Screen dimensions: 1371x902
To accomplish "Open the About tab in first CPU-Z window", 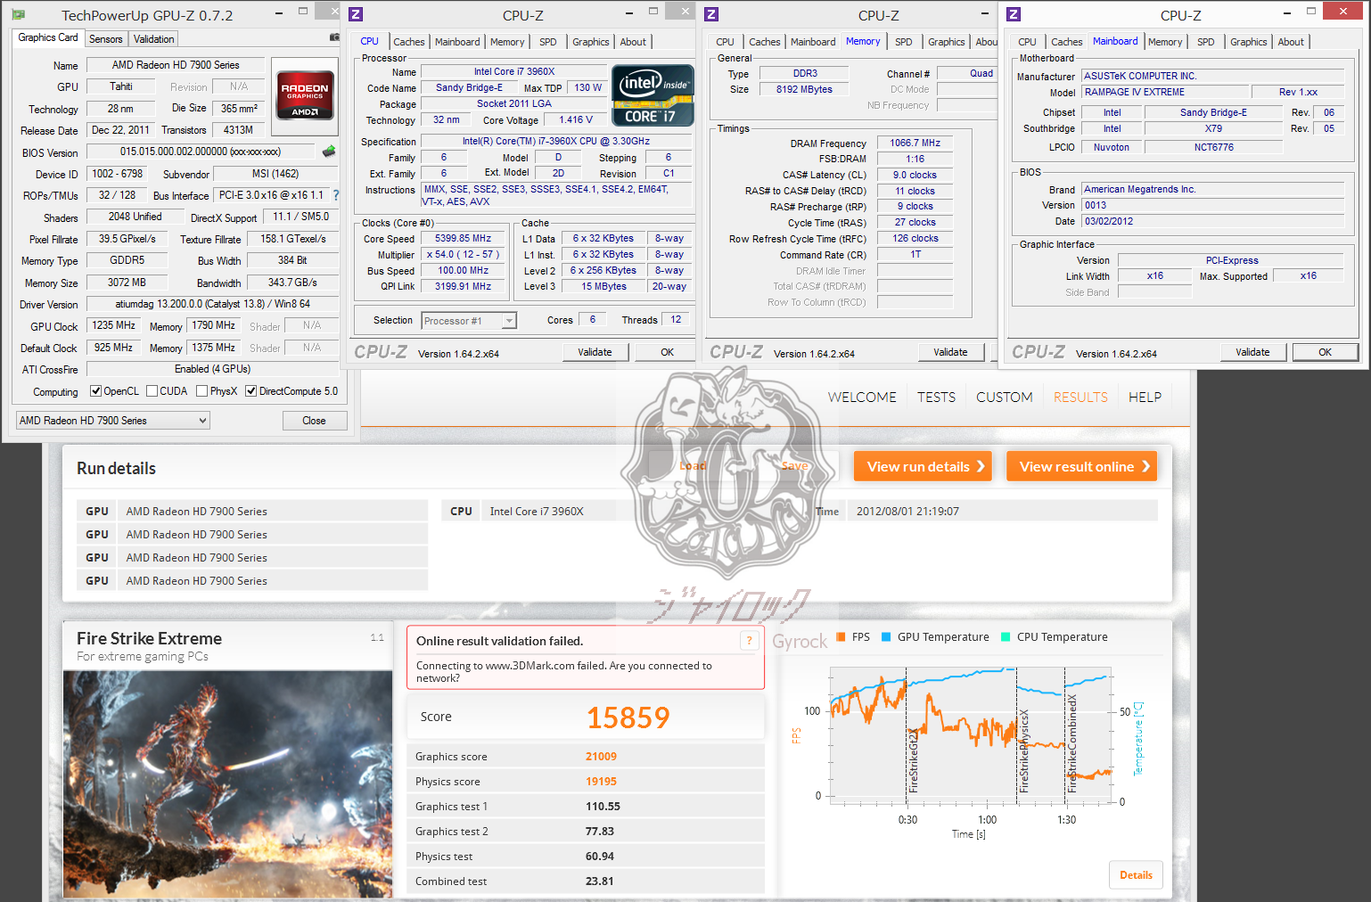I will [633, 42].
